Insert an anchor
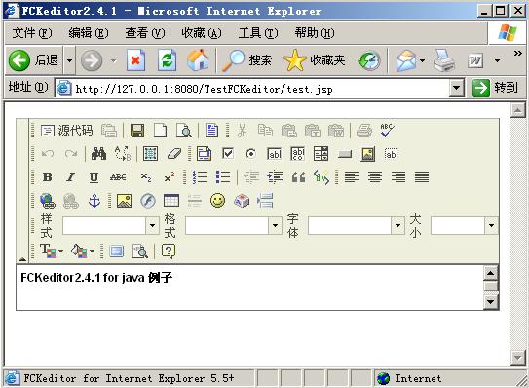 click(x=94, y=201)
